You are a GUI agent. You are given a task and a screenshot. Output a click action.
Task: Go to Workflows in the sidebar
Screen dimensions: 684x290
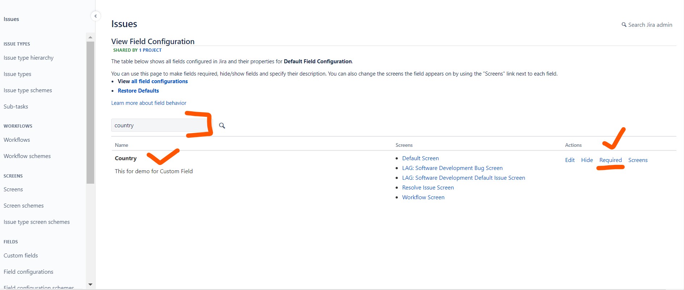tap(17, 140)
